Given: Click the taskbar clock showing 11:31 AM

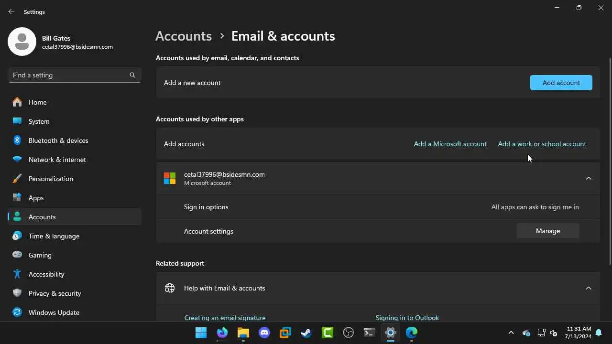Looking at the screenshot, I should click(579, 333).
